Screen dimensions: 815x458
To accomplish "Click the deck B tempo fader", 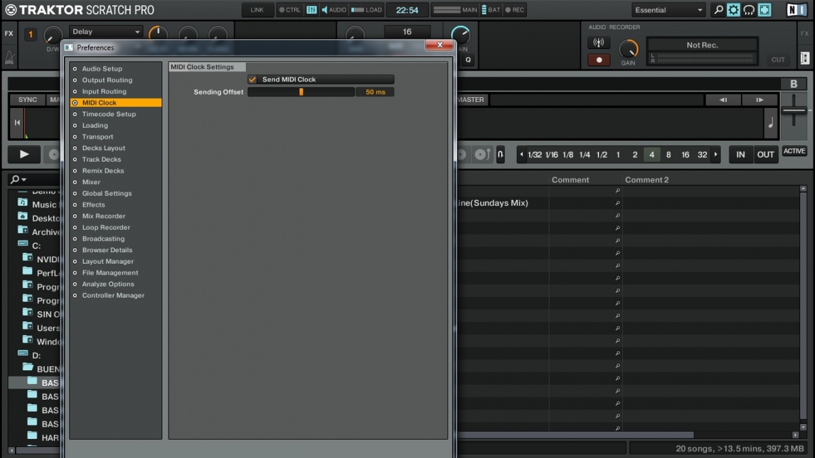I will (793, 110).
